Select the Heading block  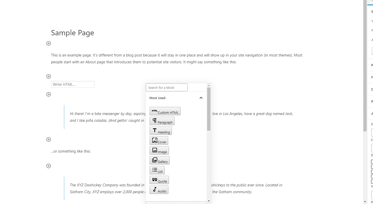point(161,131)
